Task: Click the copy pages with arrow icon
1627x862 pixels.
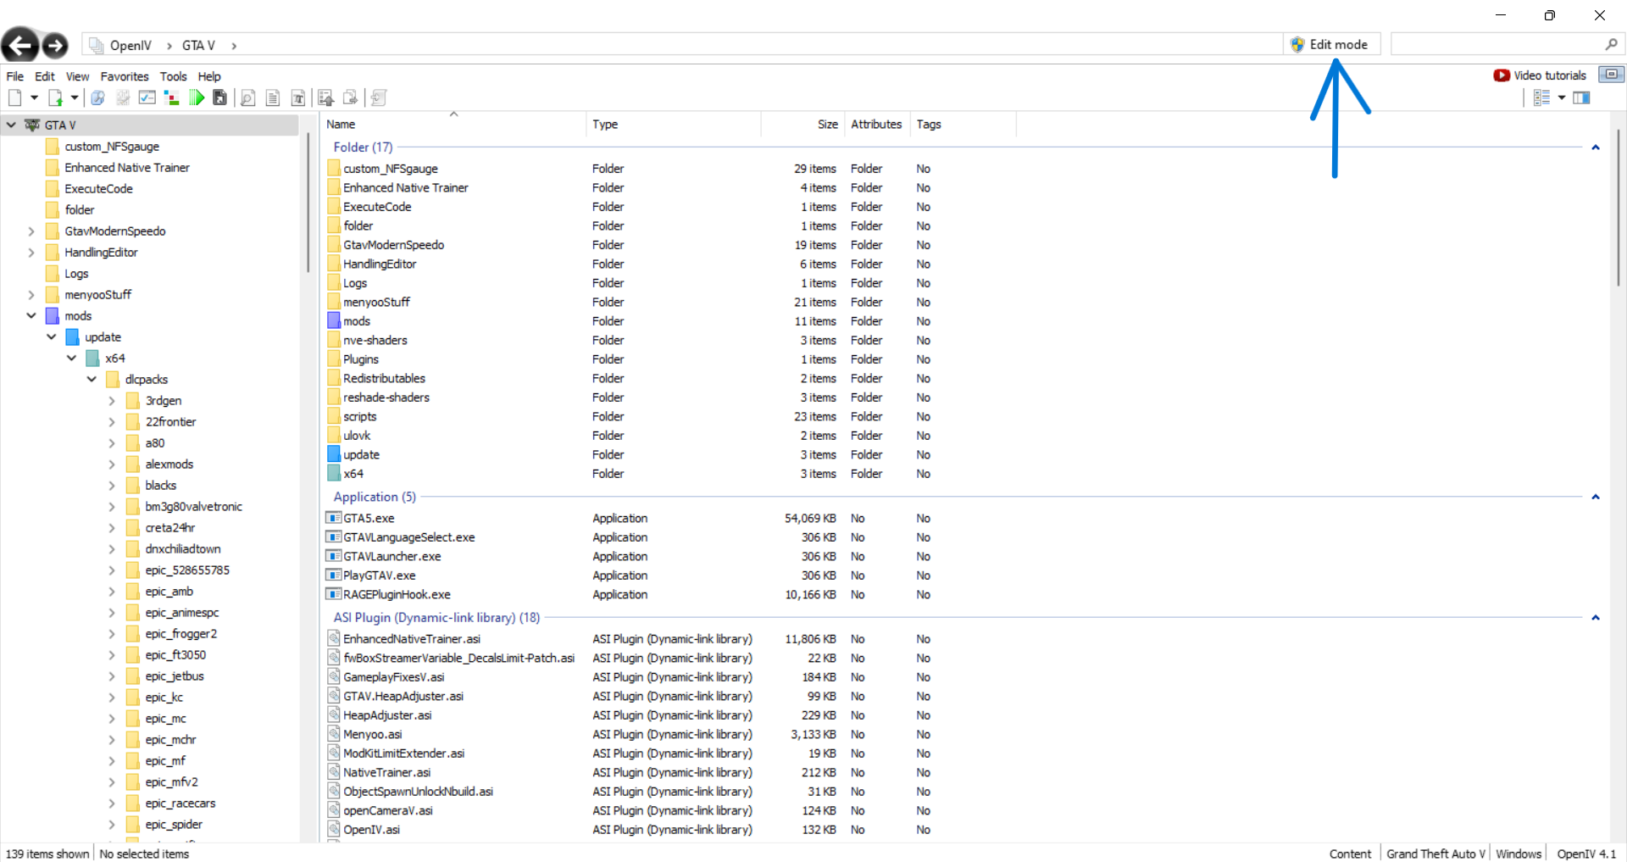Action: point(351,98)
